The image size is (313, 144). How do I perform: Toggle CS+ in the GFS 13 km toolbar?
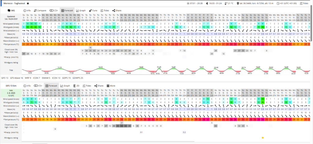[38, 86]
